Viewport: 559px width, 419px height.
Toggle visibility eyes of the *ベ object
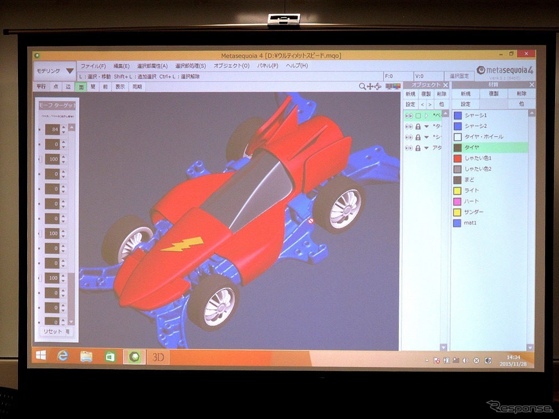point(409,116)
